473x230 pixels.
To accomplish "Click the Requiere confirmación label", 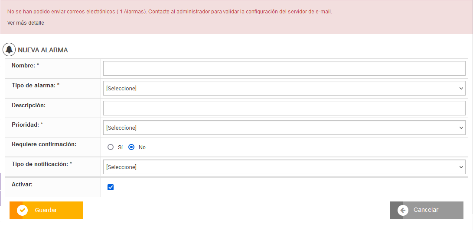I will (x=44, y=144).
